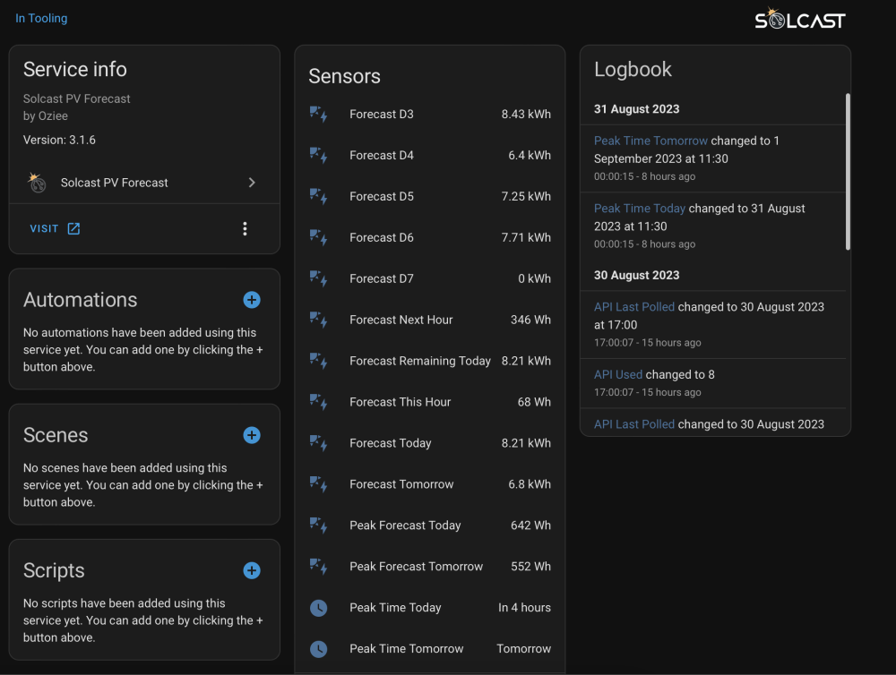Screen dimensions: 896x675
Task: Click the 0 kWh value
Action: [534, 278]
